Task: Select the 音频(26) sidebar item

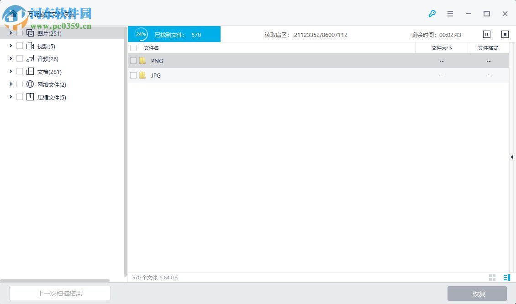Action: coord(48,58)
